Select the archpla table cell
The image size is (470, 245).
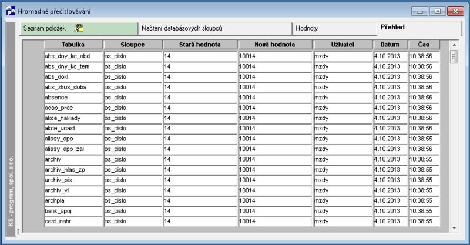pyautogui.click(x=73, y=201)
